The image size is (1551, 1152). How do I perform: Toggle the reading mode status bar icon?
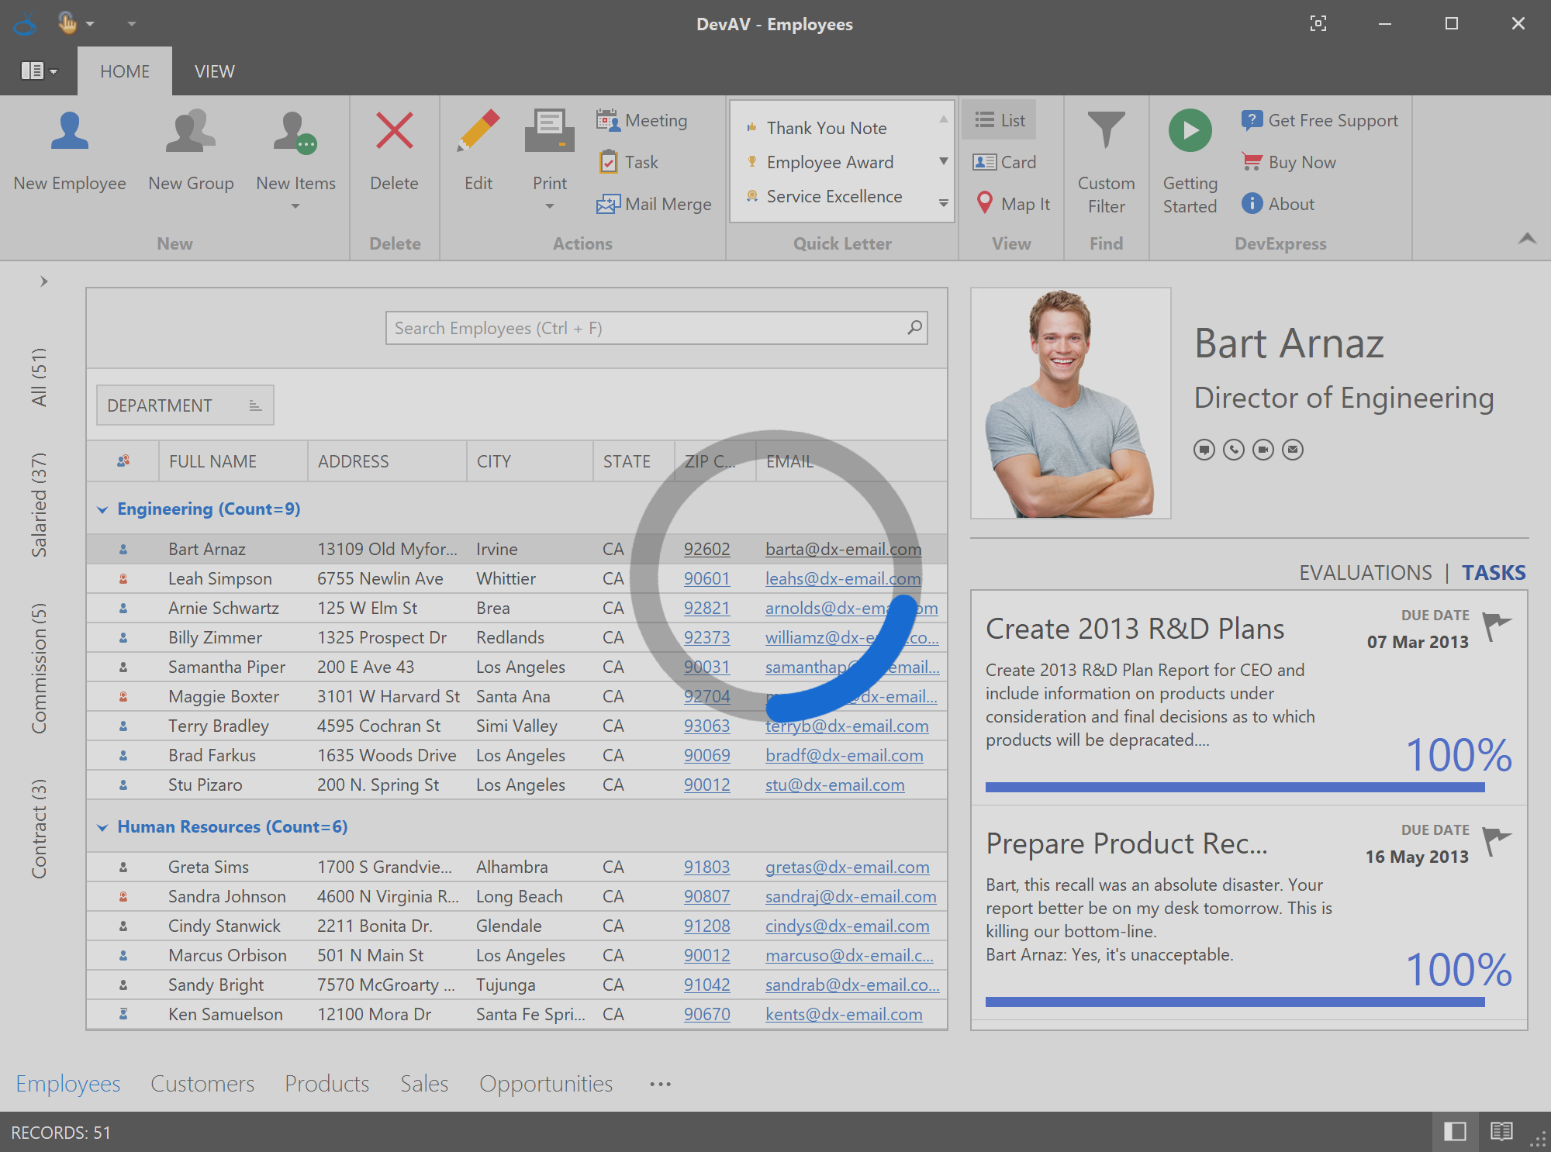(1501, 1132)
